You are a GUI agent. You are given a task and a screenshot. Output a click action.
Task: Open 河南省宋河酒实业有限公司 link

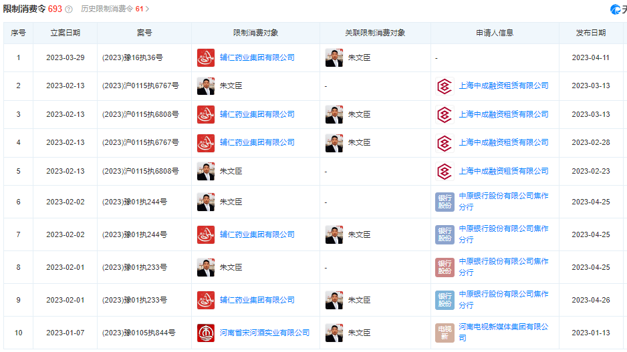tap(264, 333)
